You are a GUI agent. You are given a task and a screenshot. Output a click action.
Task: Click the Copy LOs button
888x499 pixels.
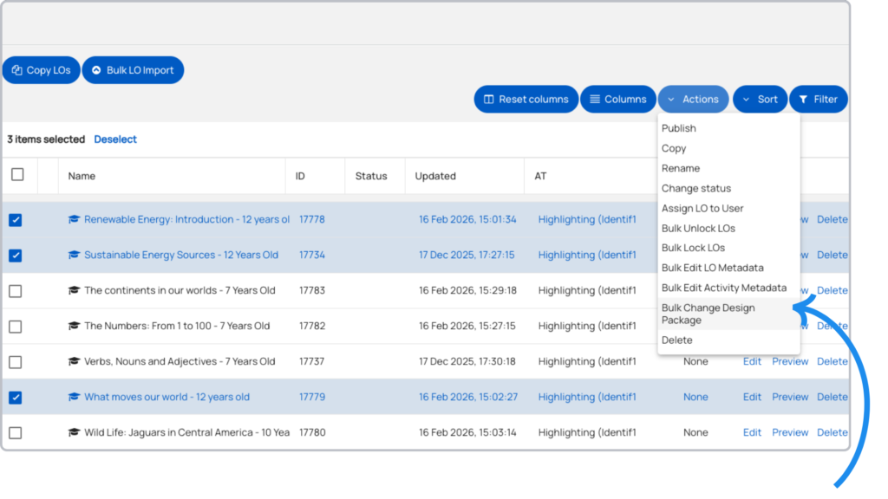[x=41, y=70]
